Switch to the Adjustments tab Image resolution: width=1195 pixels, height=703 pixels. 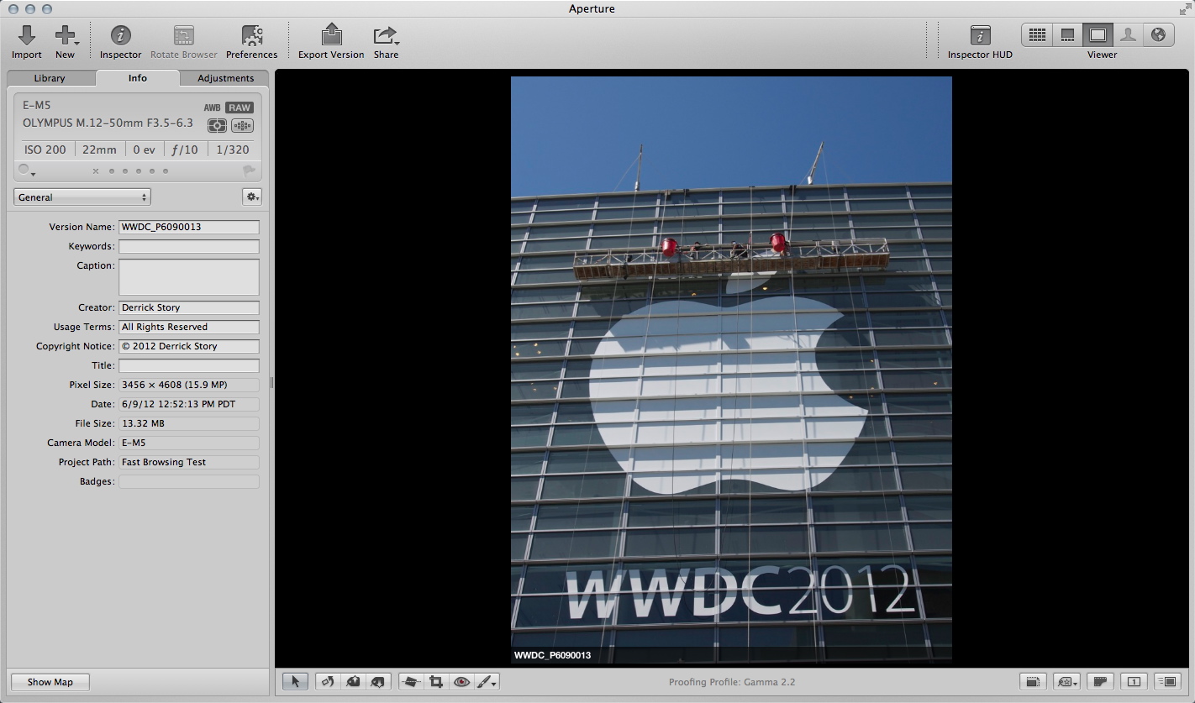[225, 78]
